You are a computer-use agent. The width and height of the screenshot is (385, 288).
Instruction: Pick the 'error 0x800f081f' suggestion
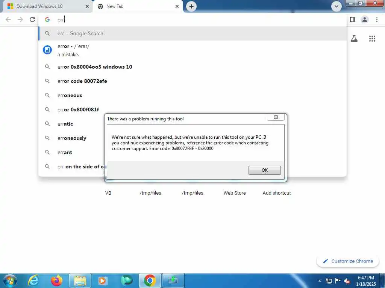coord(192,109)
